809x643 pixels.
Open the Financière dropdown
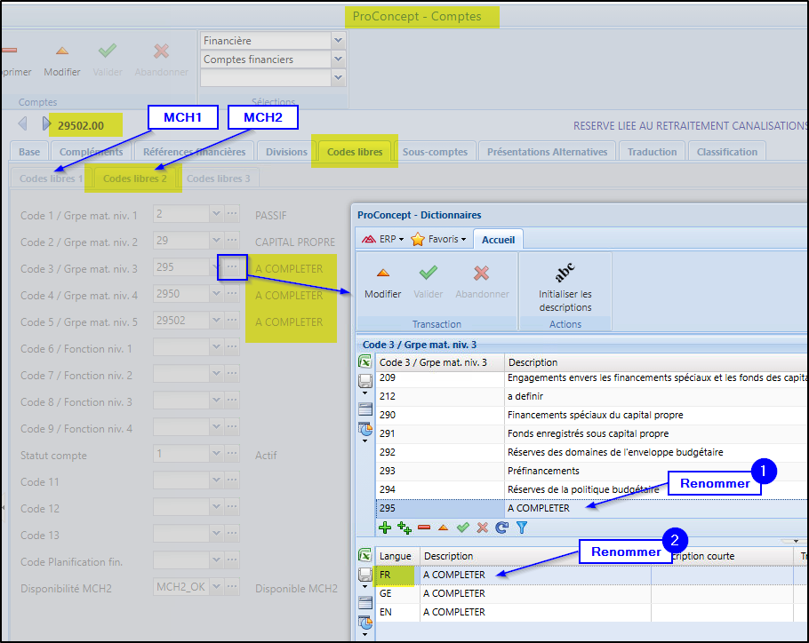click(337, 41)
